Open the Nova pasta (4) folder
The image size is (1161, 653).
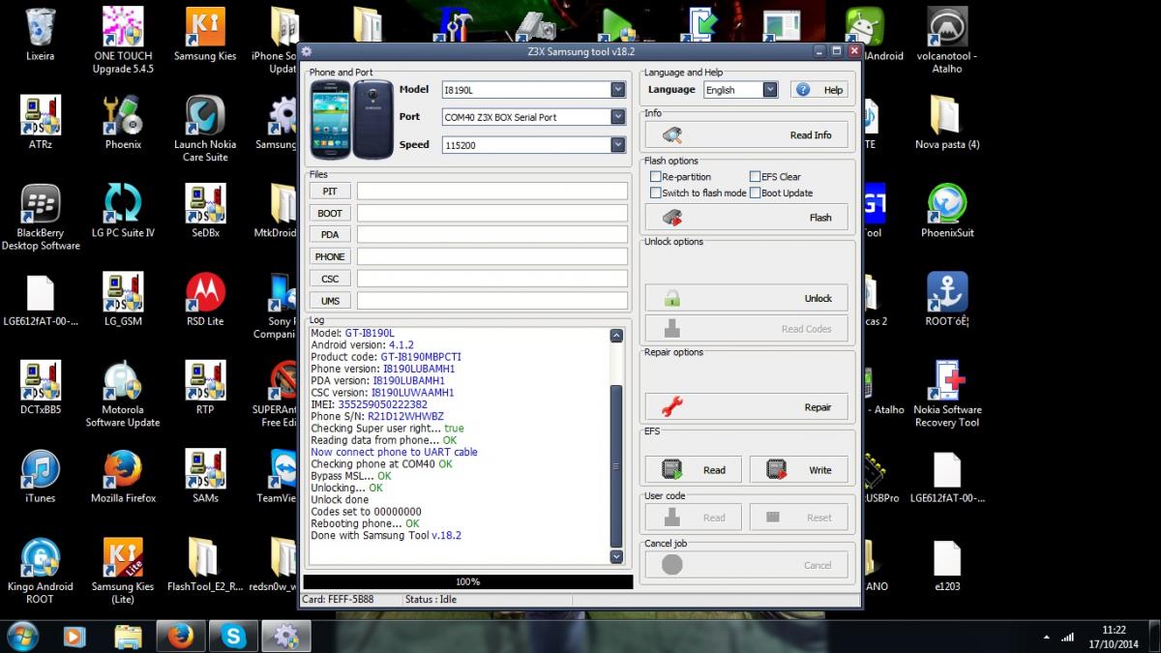pos(947,123)
